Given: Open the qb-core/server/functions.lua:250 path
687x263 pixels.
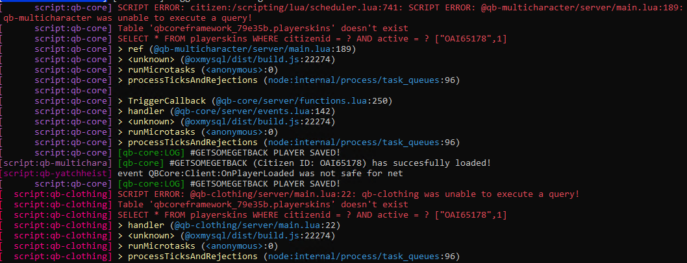Looking at the screenshot, I should [303, 101].
